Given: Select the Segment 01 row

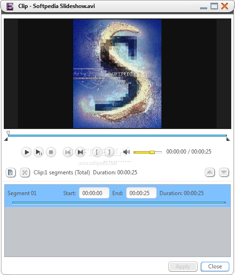Looking at the screenshot, I should tap(117, 196).
